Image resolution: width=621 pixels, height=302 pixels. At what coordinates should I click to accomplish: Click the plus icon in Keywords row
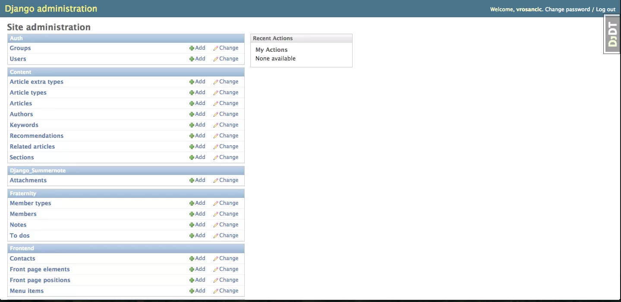pyautogui.click(x=192, y=125)
